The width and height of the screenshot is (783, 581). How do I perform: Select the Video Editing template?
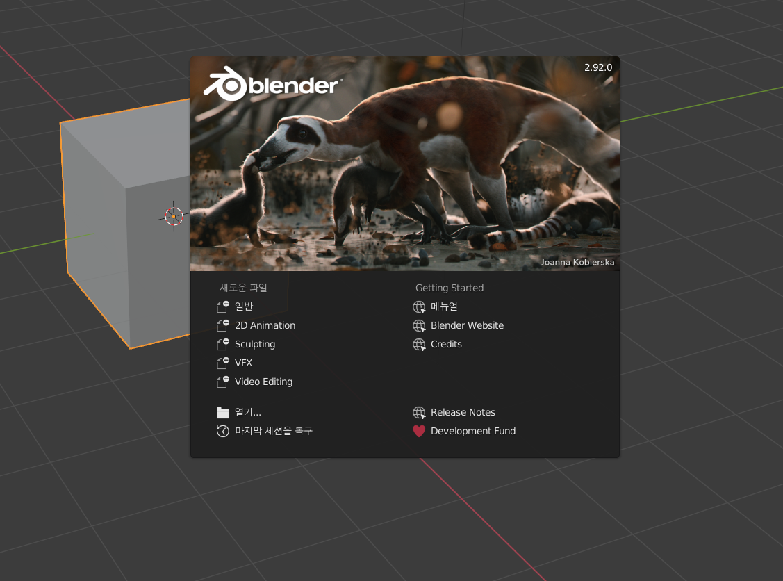(x=263, y=382)
